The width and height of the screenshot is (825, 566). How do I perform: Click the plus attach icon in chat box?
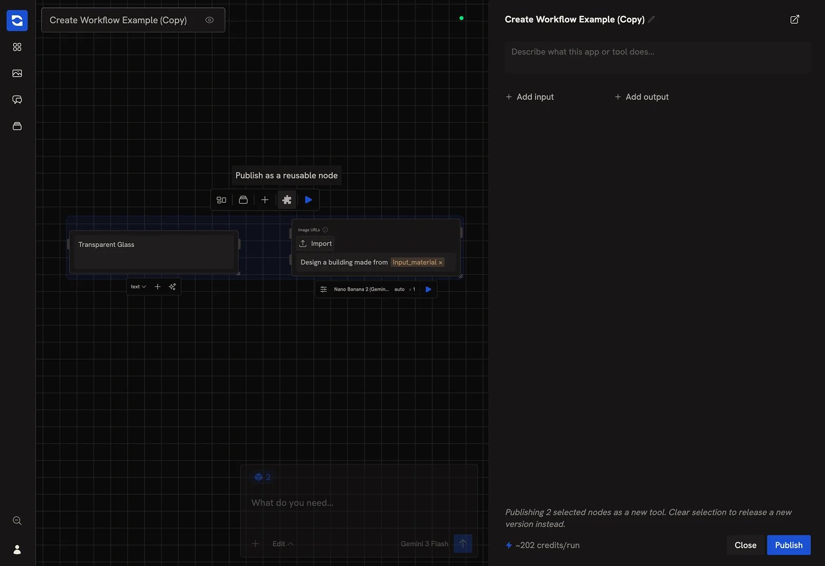[x=255, y=544]
